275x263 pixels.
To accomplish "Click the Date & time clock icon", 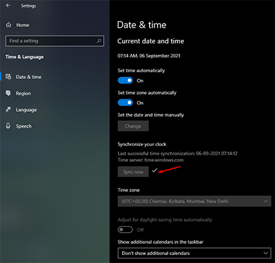I will tap(9, 77).
